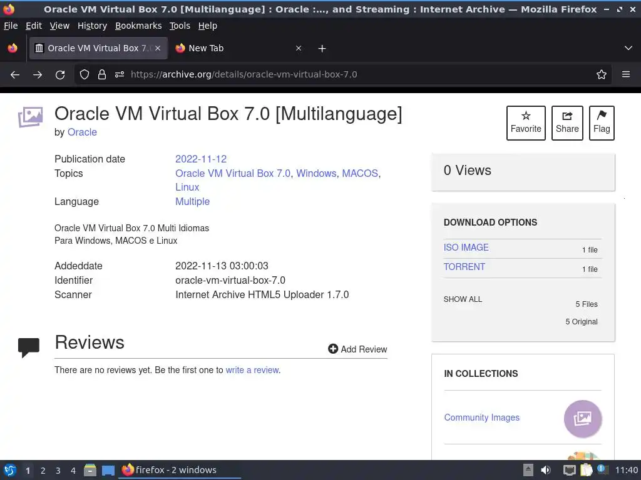Close the New Tab tab

coord(299,48)
